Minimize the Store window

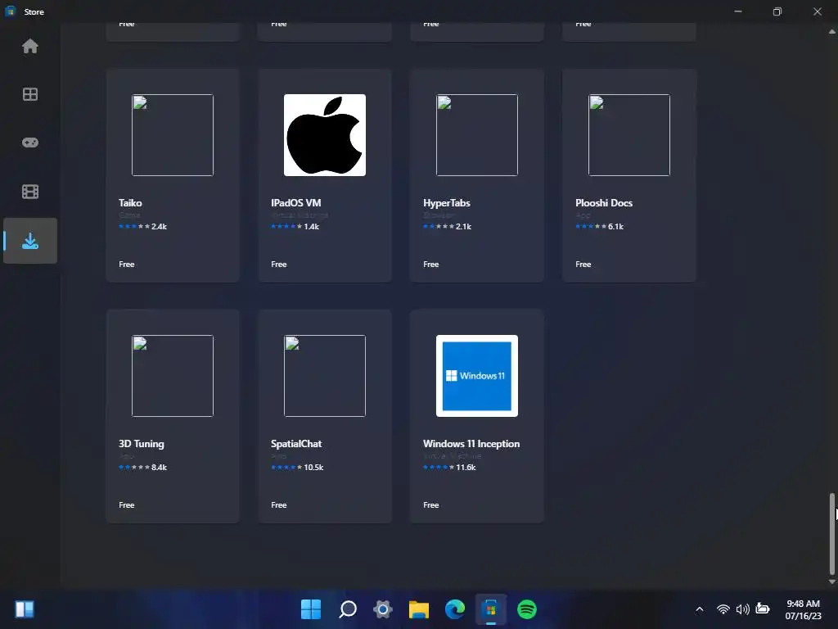pyautogui.click(x=738, y=11)
